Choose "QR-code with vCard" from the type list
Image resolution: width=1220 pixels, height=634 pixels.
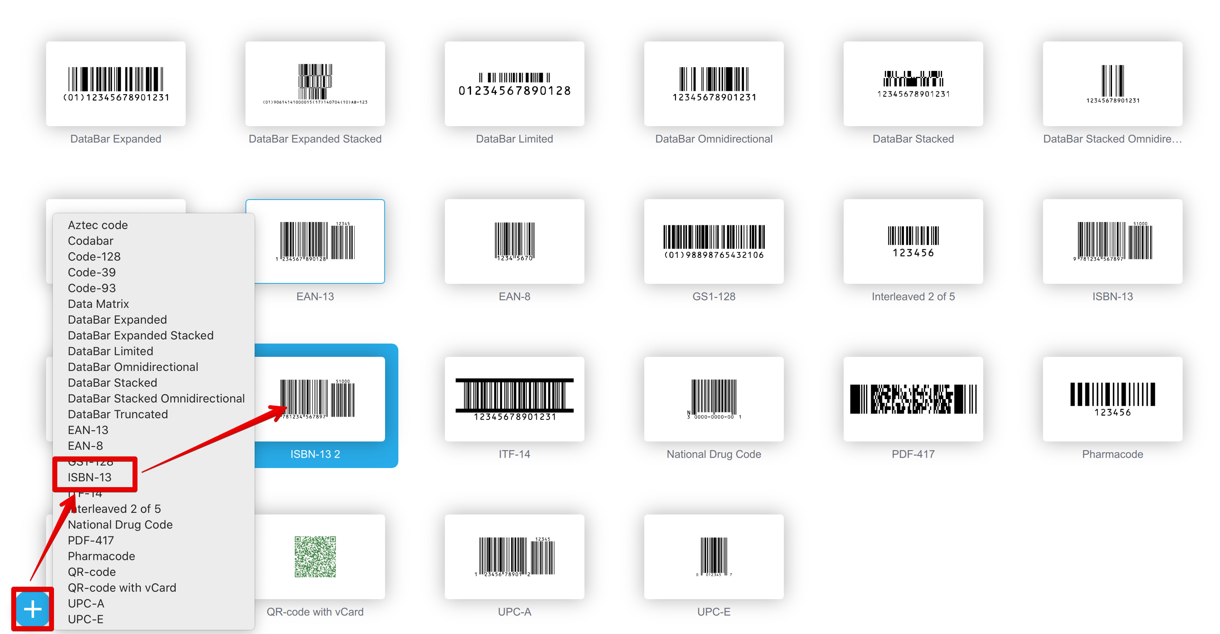pos(122,588)
